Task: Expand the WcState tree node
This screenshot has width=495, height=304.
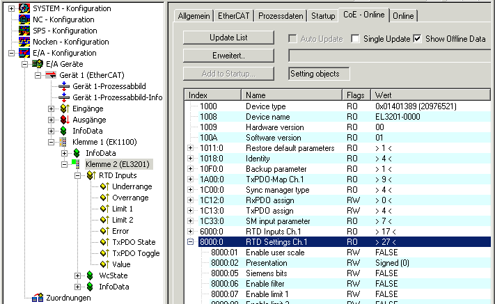Action: coord(78,275)
